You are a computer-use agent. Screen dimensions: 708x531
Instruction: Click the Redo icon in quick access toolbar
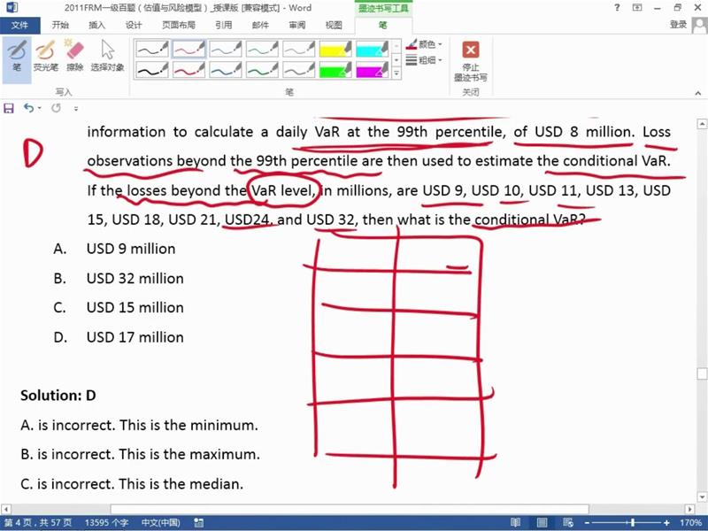[x=56, y=108]
